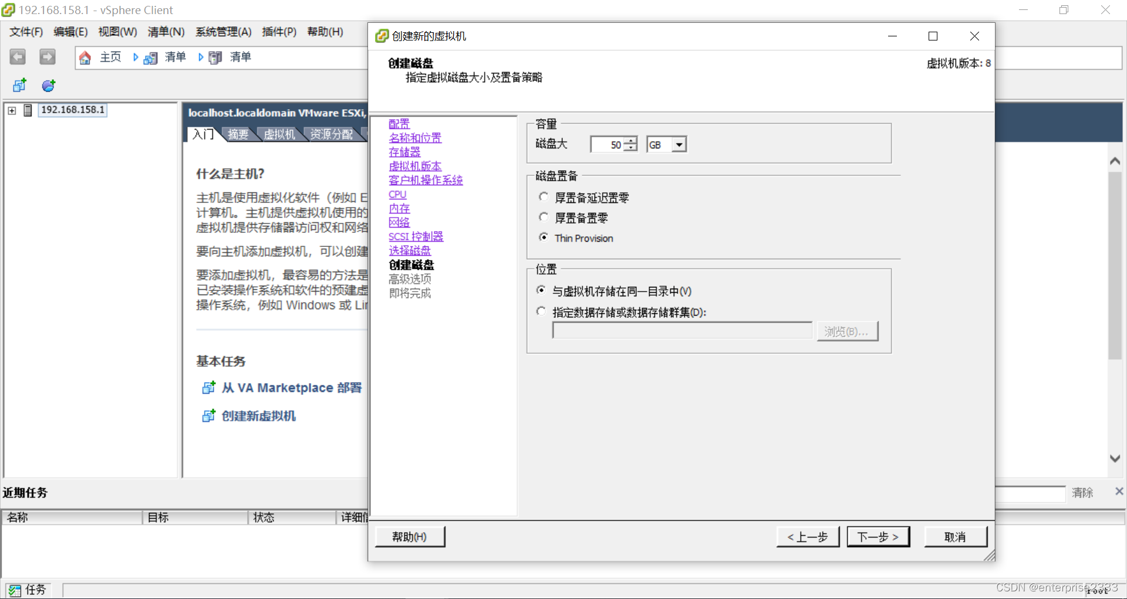The image size is (1127, 599).
Task: Click scroll down arrow in the main panel
Action: click(x=1115, y=459)
